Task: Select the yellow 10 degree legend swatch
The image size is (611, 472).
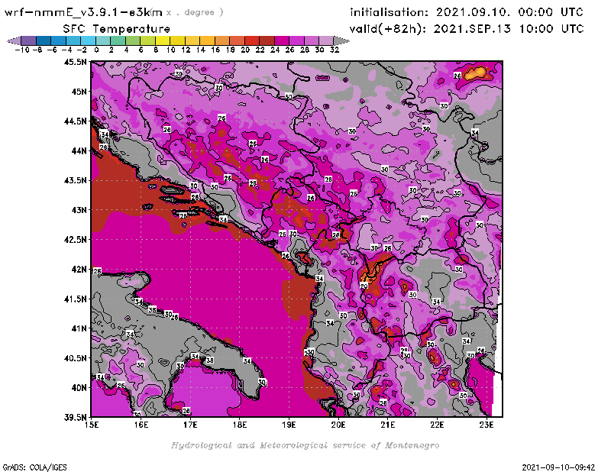Action: 177,40
